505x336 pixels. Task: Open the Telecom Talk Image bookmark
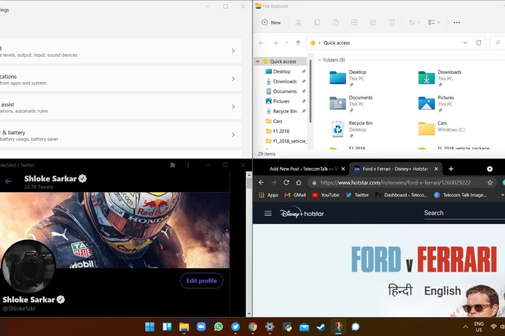(x=460, y=195)
